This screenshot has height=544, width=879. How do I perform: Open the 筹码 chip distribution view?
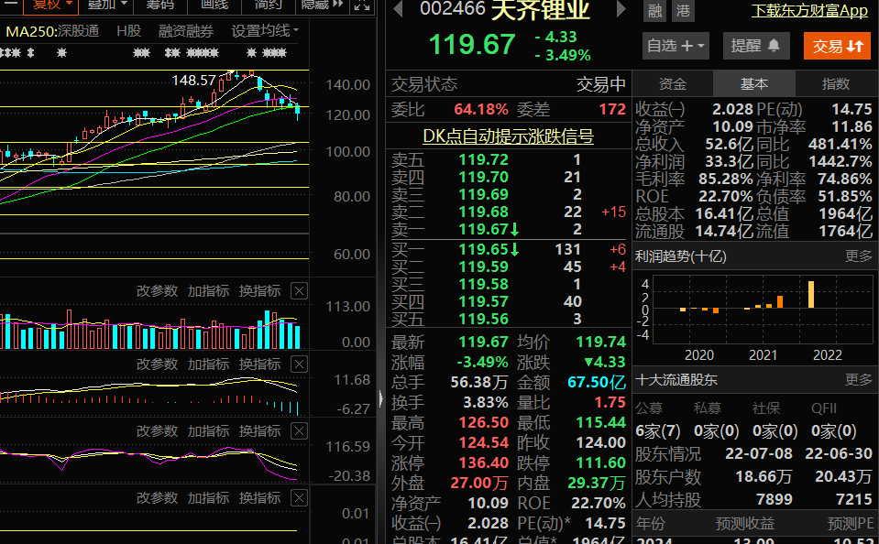coord(160,5)
